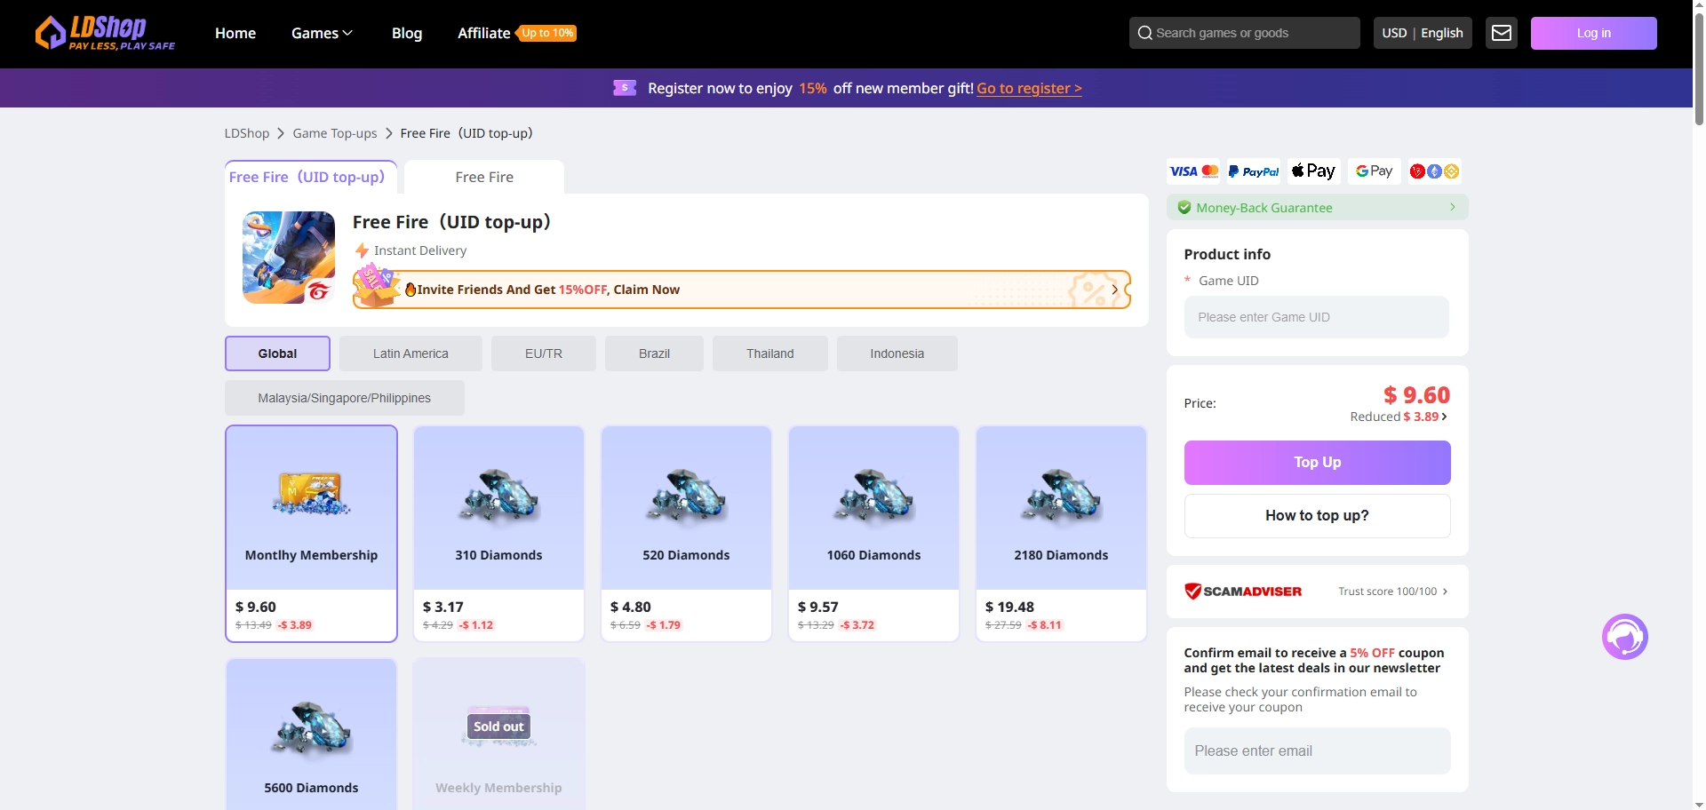
Task: Click the LDShop logo
Action: tap(105, 33)
